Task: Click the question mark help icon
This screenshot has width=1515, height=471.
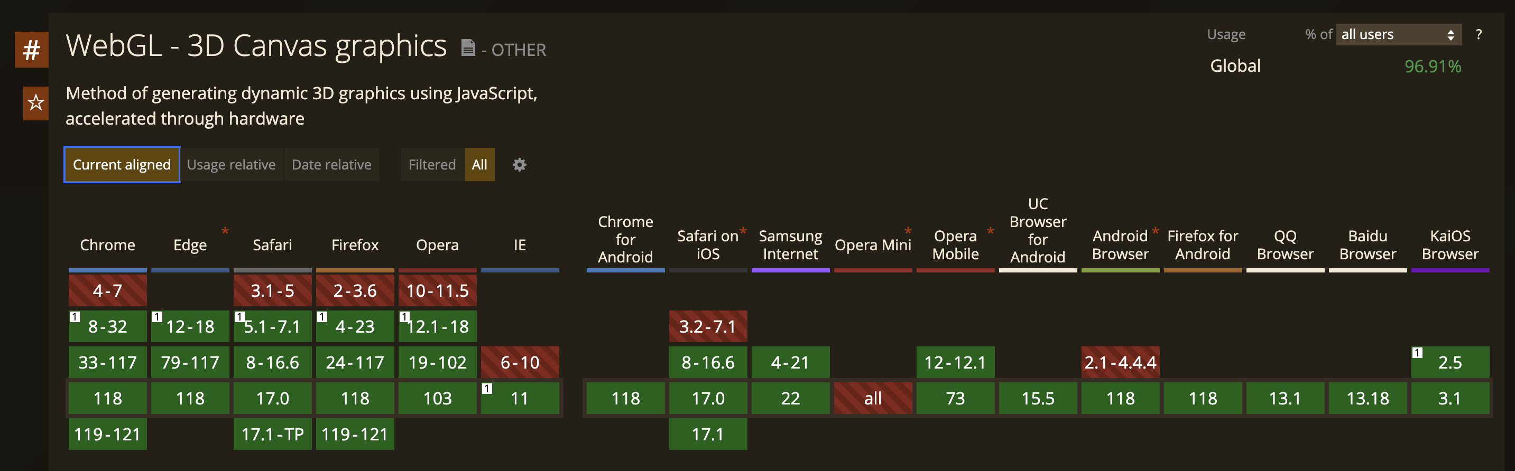Action: point(1478,35)
